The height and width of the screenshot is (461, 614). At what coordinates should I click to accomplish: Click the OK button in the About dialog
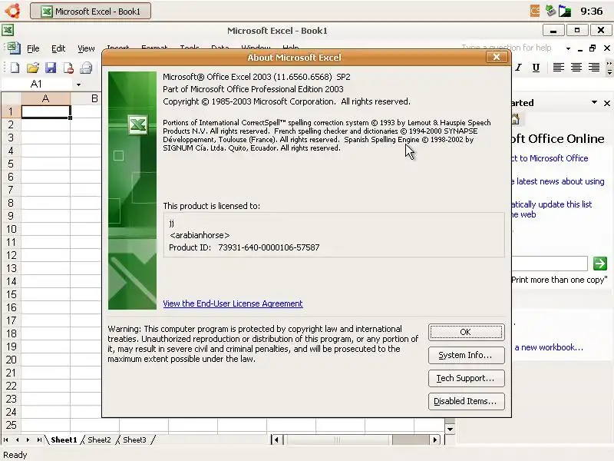point(466,332)
